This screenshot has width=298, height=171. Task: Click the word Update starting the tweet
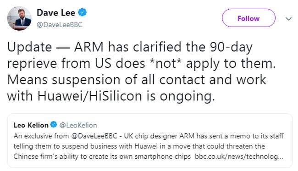click(29, 47)
